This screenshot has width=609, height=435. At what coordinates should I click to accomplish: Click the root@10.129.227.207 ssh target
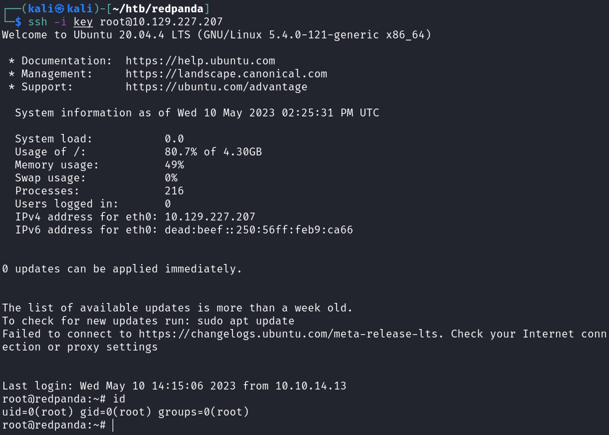pyautogui.click(x=161, y=22)
